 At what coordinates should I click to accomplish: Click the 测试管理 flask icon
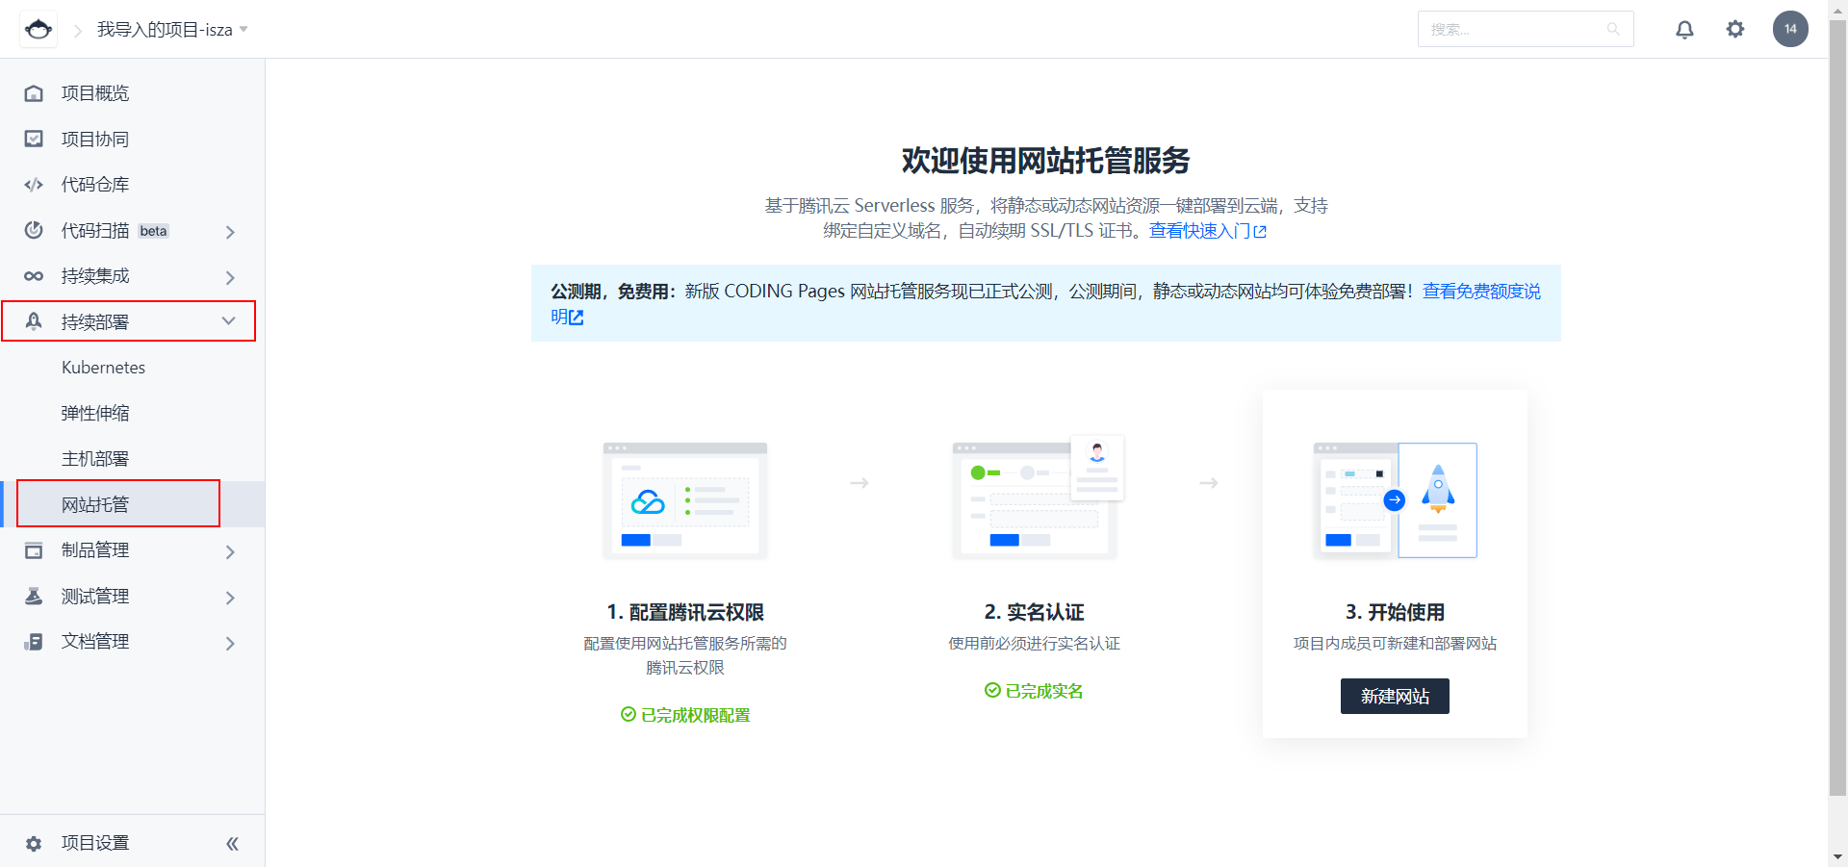point(34,596)
